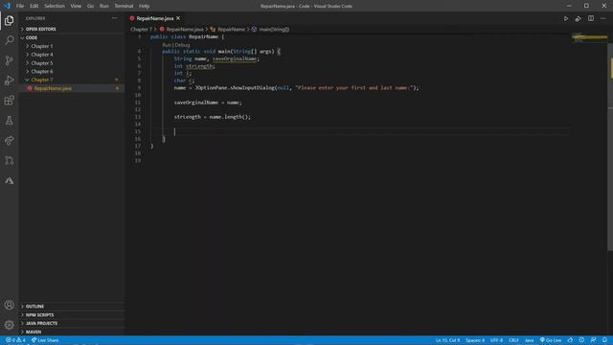Screen dimensions: 613x345
Task: Open editor More Actions ellipsis
Action: tap(602, 18)
